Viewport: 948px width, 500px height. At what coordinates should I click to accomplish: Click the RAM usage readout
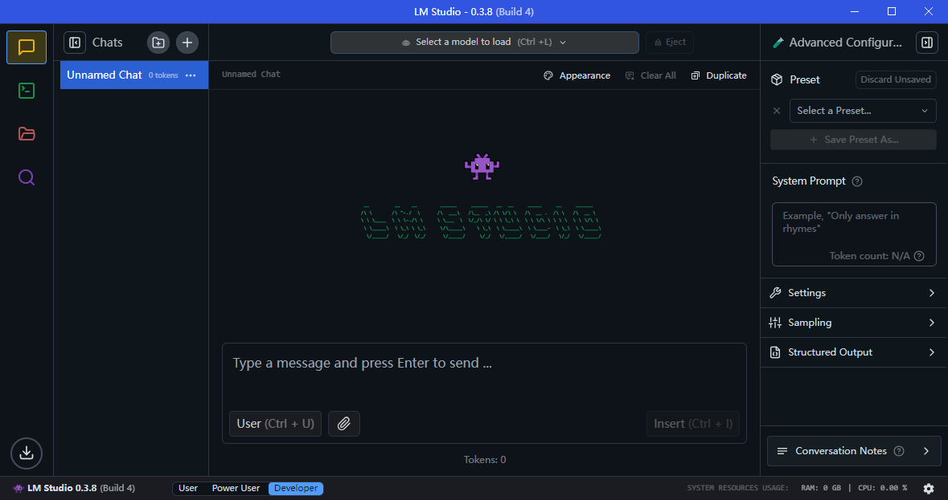click(x=821, y=488)
